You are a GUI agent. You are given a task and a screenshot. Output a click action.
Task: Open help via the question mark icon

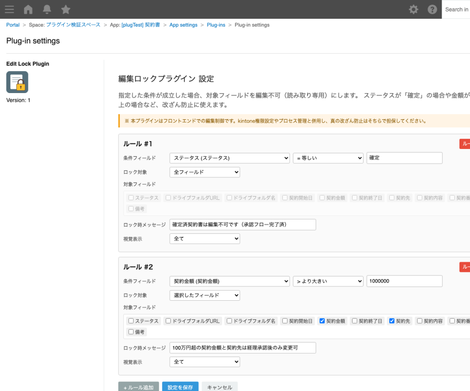coord(432,9)
